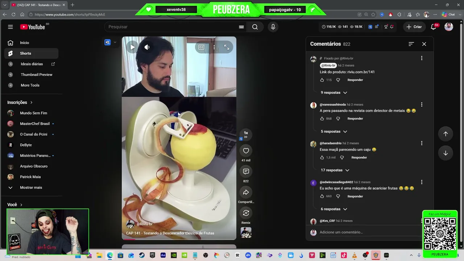The height and width of the screenshot is (261, 464).
Task: Close the Comentários panel
Action: coord(424,44)
